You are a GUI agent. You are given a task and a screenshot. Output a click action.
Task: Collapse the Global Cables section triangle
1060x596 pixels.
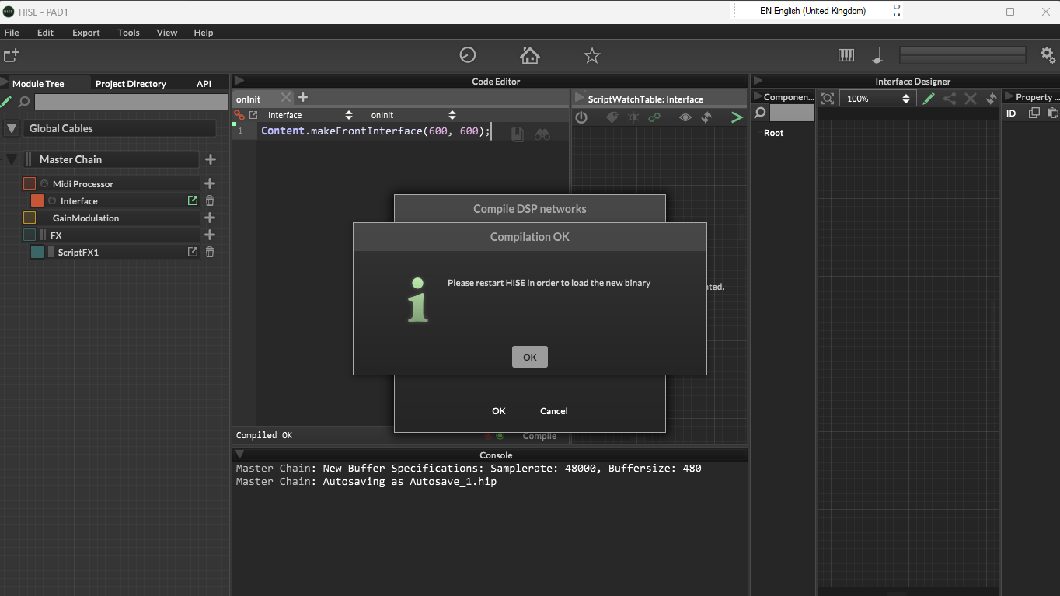[x=12, y=128]
